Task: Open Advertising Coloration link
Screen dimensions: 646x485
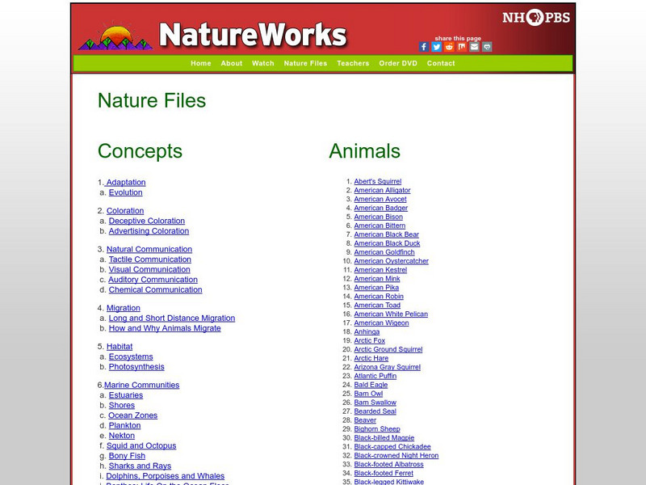Action: click(149, 231)
